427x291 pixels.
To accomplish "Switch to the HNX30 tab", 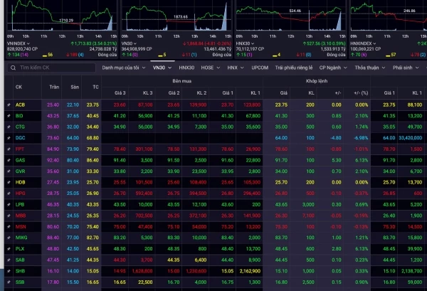I will click(x=186, y=67).
